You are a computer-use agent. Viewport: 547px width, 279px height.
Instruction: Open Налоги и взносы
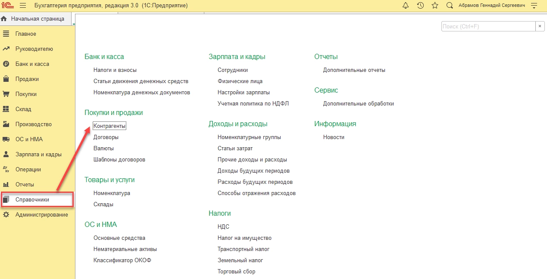click(115, 70)
